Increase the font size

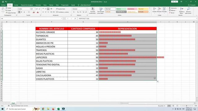click(x=37, y=9)
